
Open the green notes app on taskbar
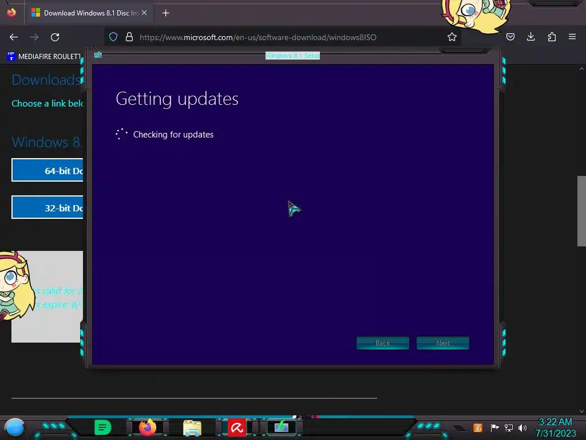(103, 427)
